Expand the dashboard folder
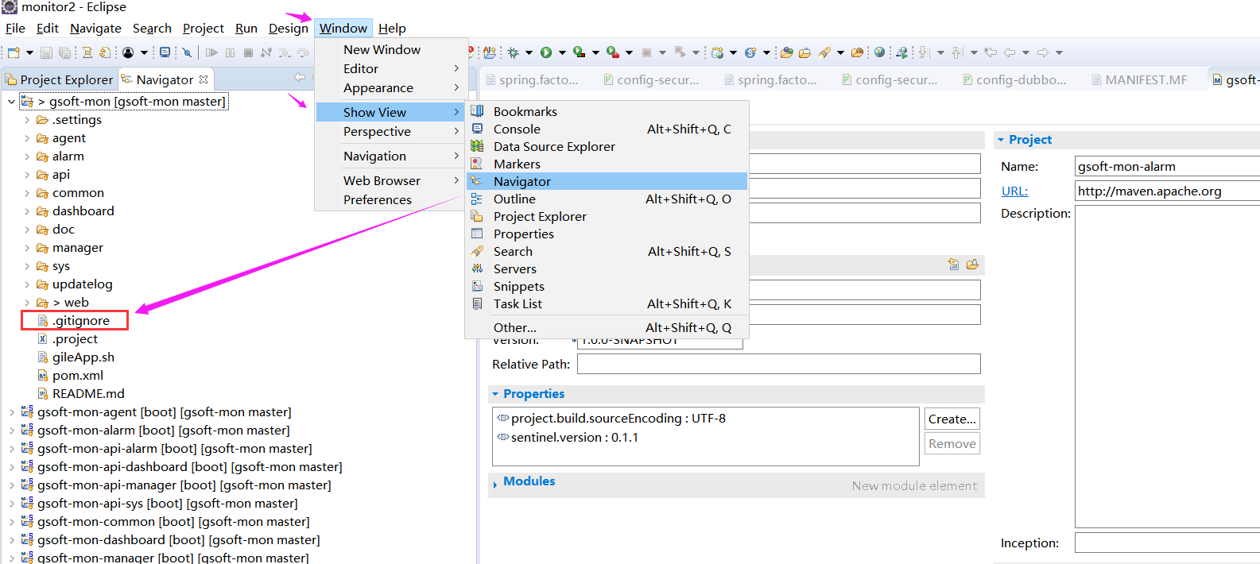Viewport: 1260px width, 564px height. [27, 211]
